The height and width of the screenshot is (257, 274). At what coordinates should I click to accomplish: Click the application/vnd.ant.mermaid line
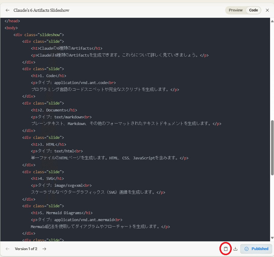pyautogui.click(x=77, y=220)
